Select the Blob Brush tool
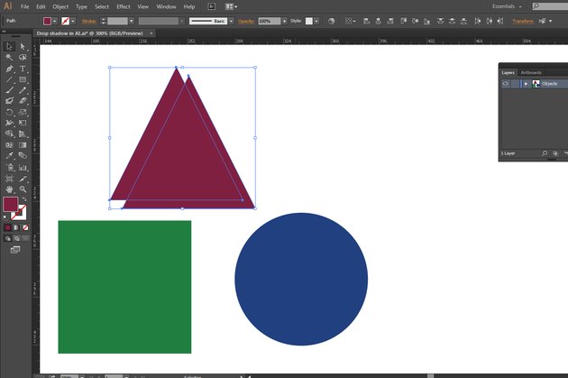 pos(9,101)
